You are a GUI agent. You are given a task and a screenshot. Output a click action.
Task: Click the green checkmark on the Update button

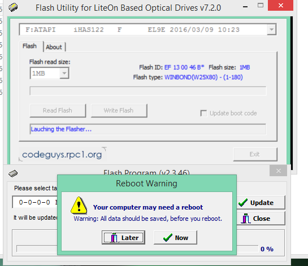tap(243, 202)
